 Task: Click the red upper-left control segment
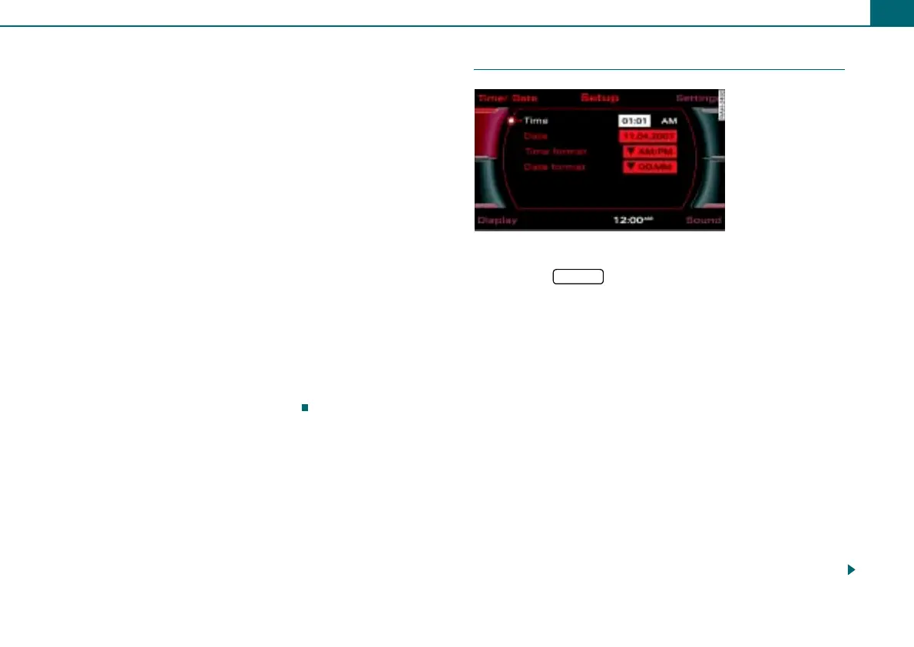[x=487, y=133]
